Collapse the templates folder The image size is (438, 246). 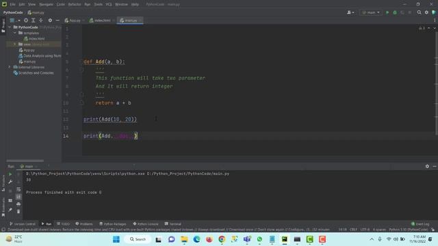(15, 33)
